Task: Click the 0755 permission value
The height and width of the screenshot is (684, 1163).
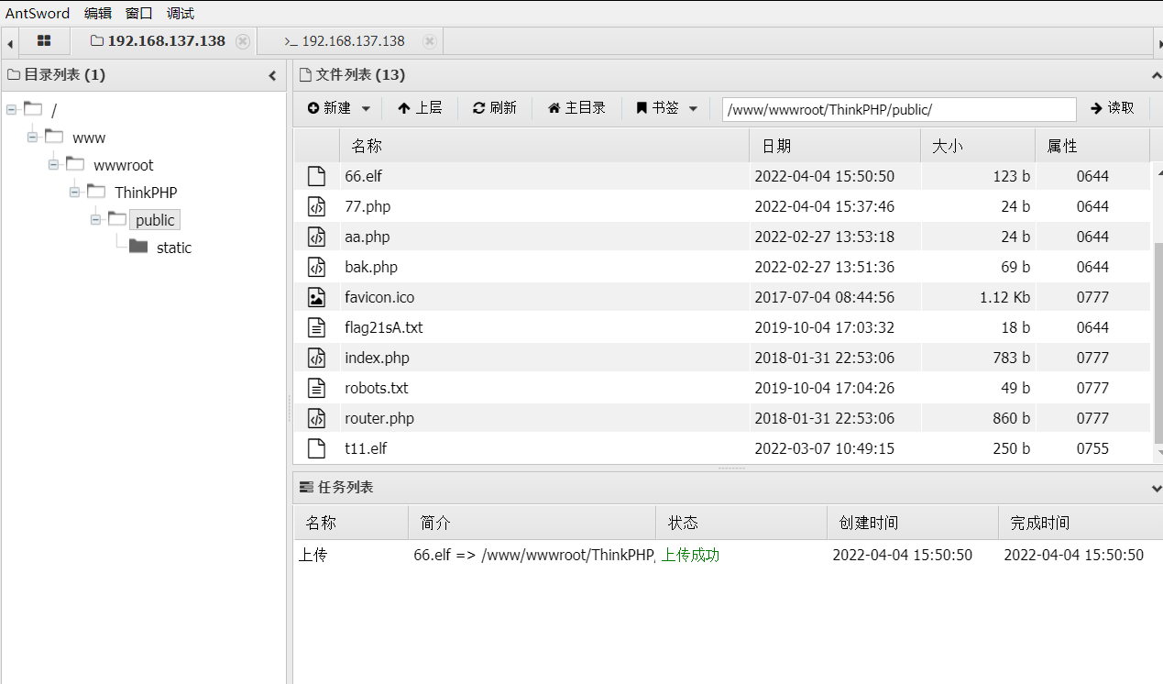Action: click(x=1092, y=448)
